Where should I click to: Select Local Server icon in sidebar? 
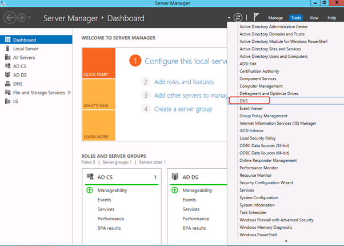click(7, 48)
